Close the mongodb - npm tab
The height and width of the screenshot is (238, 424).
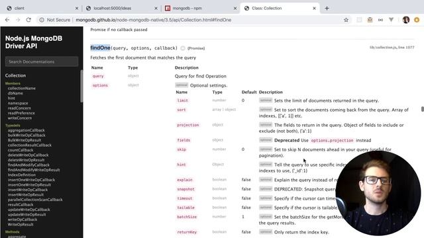click(235, 9)
